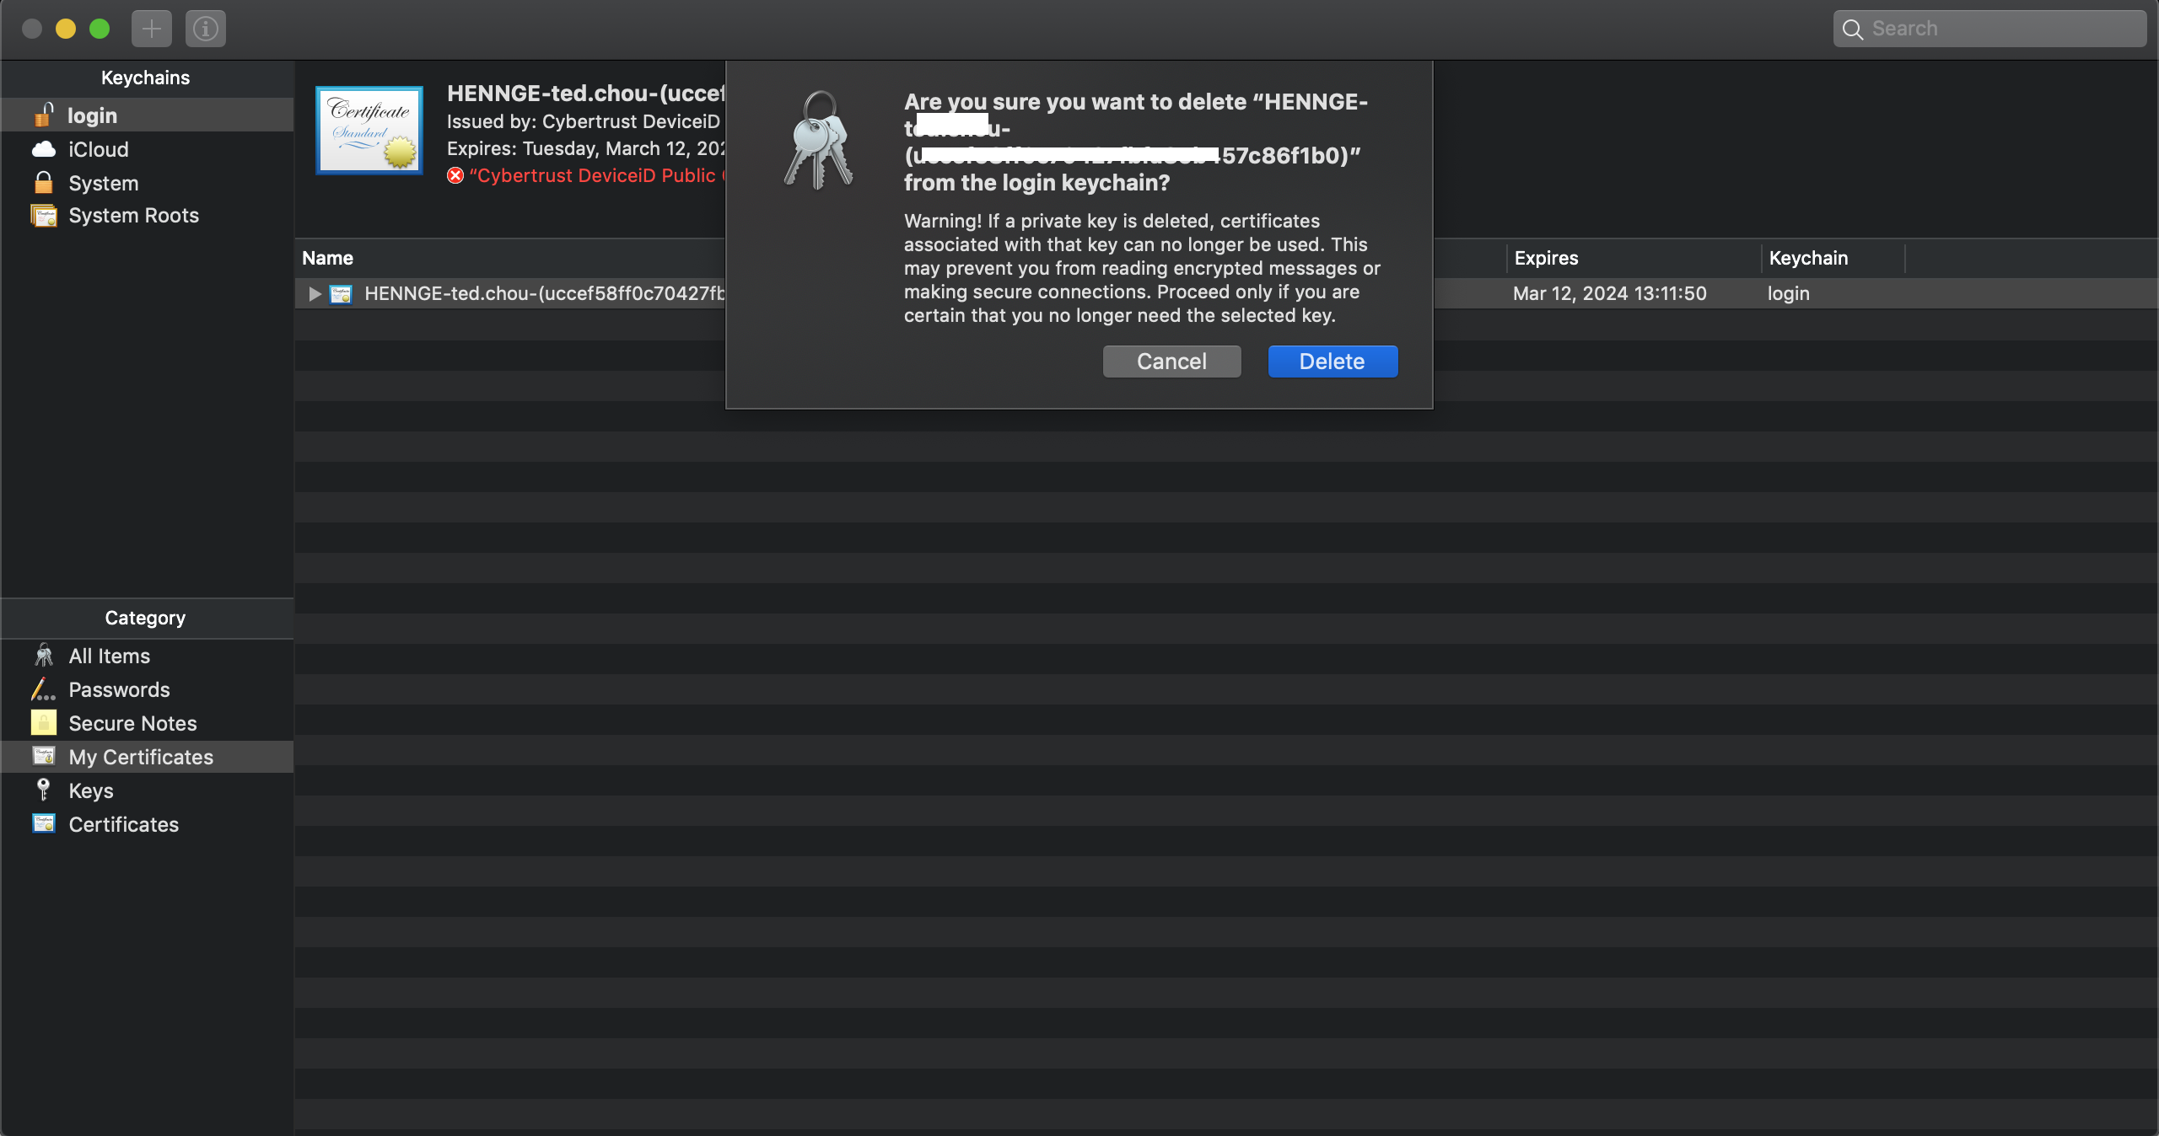Click the Issued by Cybertrust DeviceID line

coord(584,121)
